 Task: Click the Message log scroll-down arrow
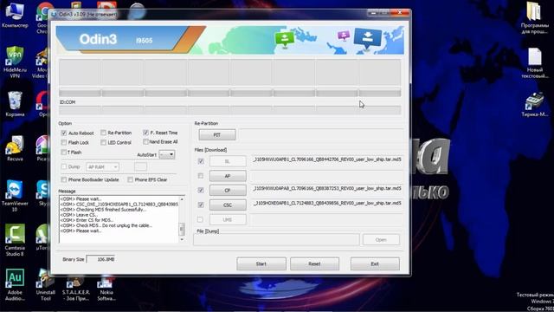click(182, 239)
